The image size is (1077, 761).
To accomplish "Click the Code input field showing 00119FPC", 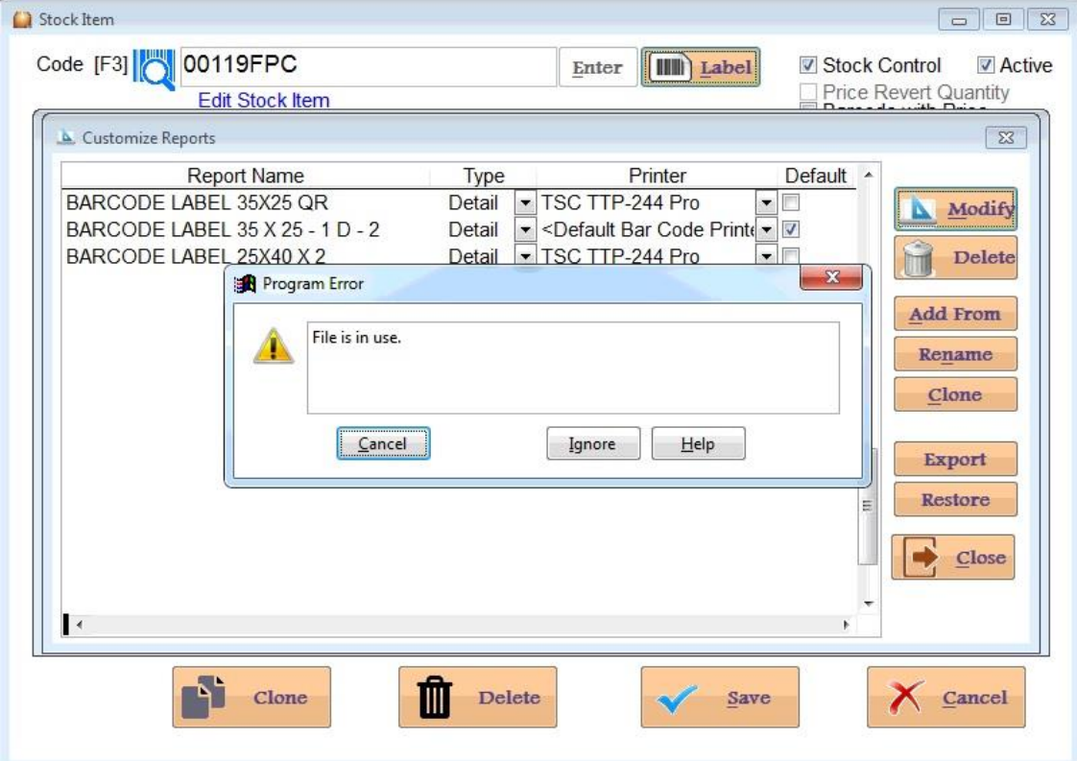I will pos(368,66).
